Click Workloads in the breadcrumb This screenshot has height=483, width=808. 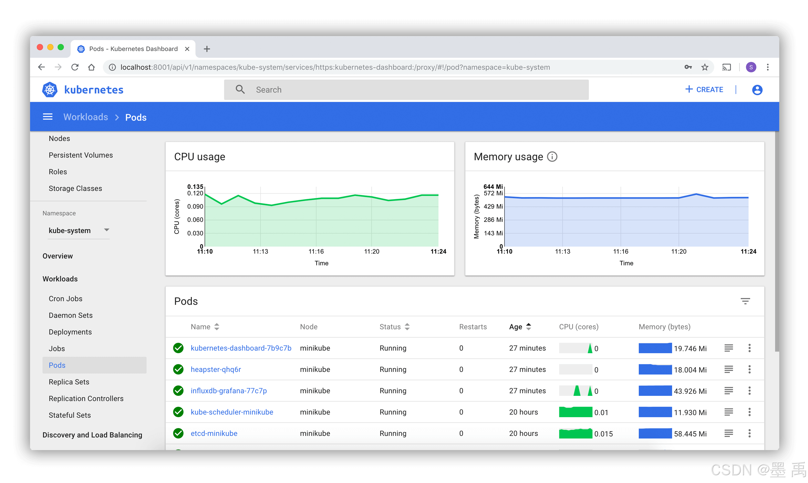point(86,117)
